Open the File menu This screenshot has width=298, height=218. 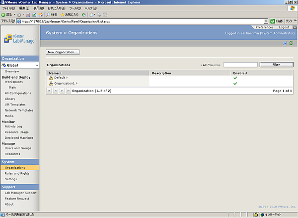[9, 8]
